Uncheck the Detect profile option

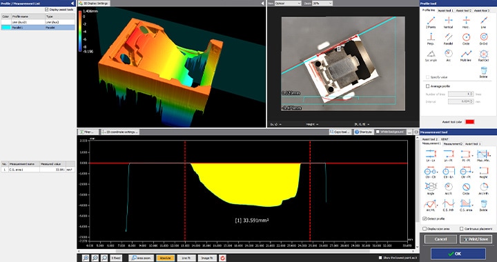click(x=425, y=219)
